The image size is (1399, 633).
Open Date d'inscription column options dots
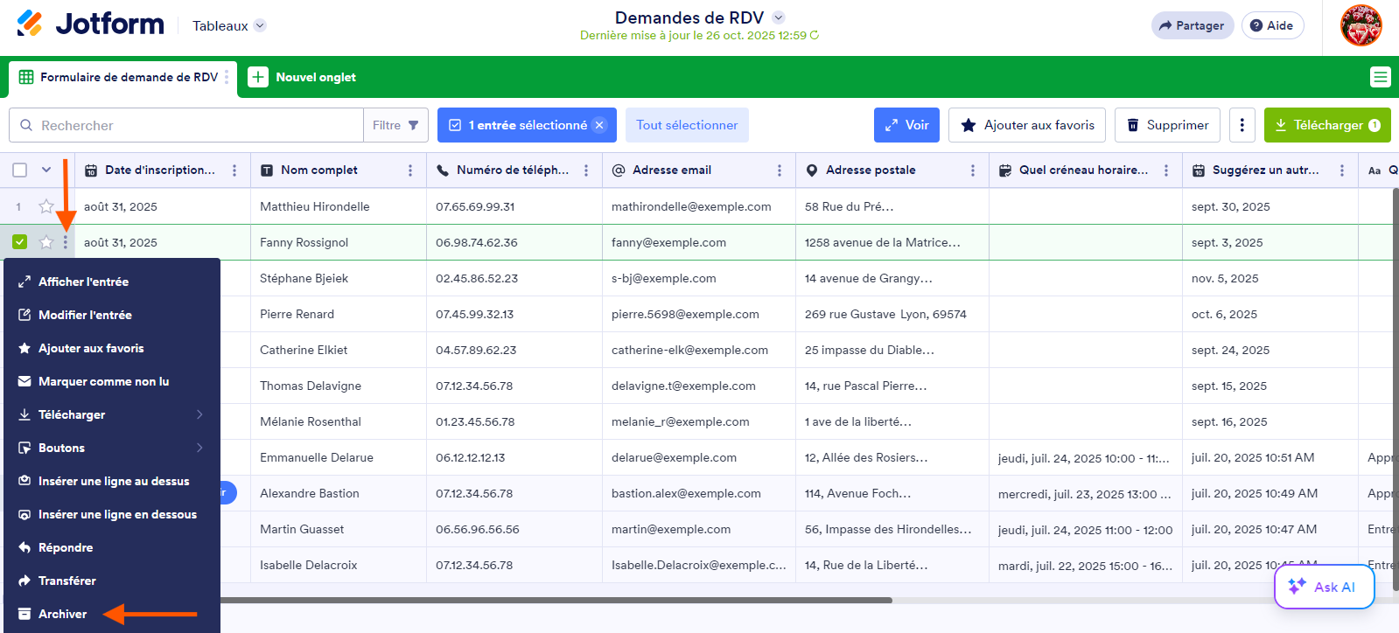[234, 170]
